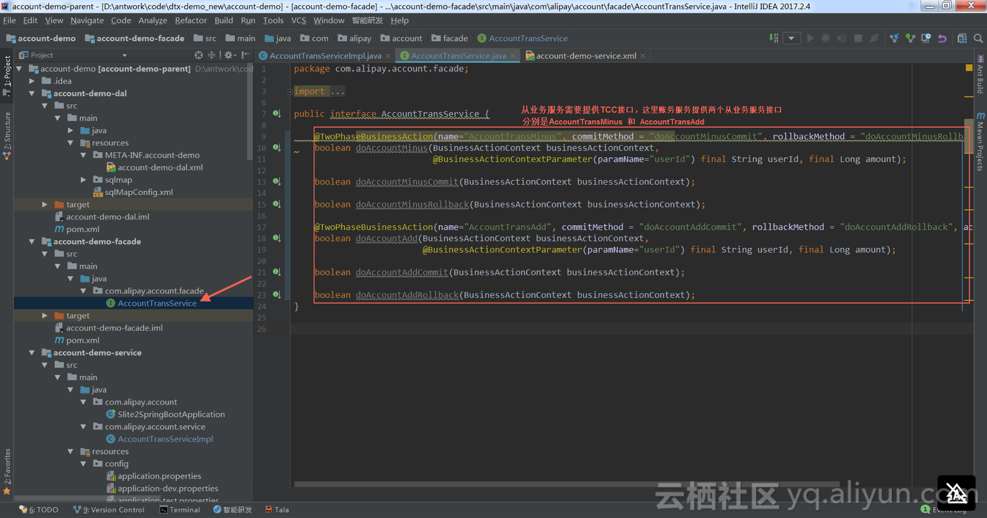Click implementations gutter icon at line 7

[x=277, y=113]
